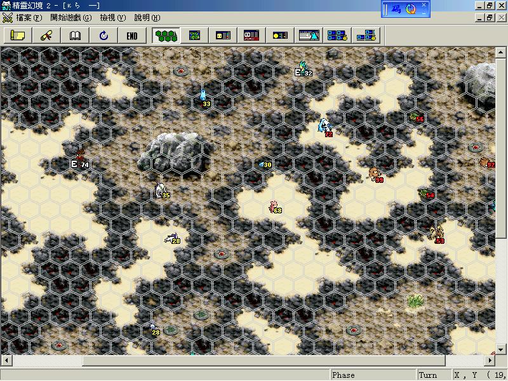Click the Phase status bar field

(x=373, y=375)
